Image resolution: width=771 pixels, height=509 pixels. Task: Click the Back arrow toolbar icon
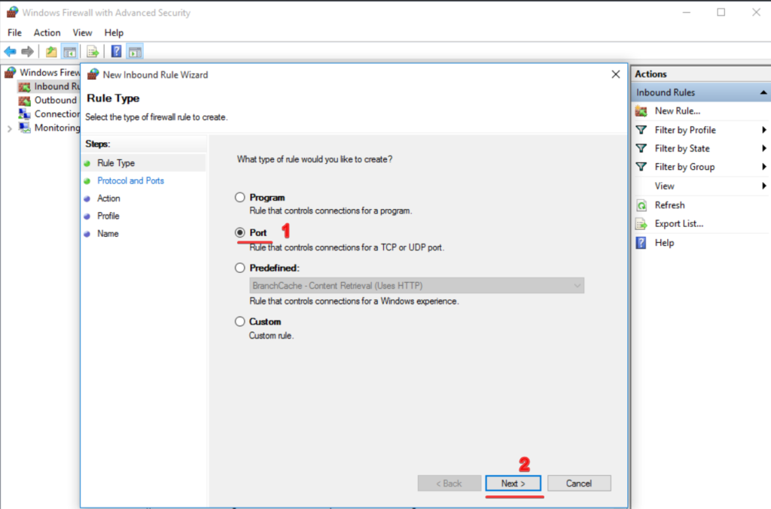click(10, 52)
